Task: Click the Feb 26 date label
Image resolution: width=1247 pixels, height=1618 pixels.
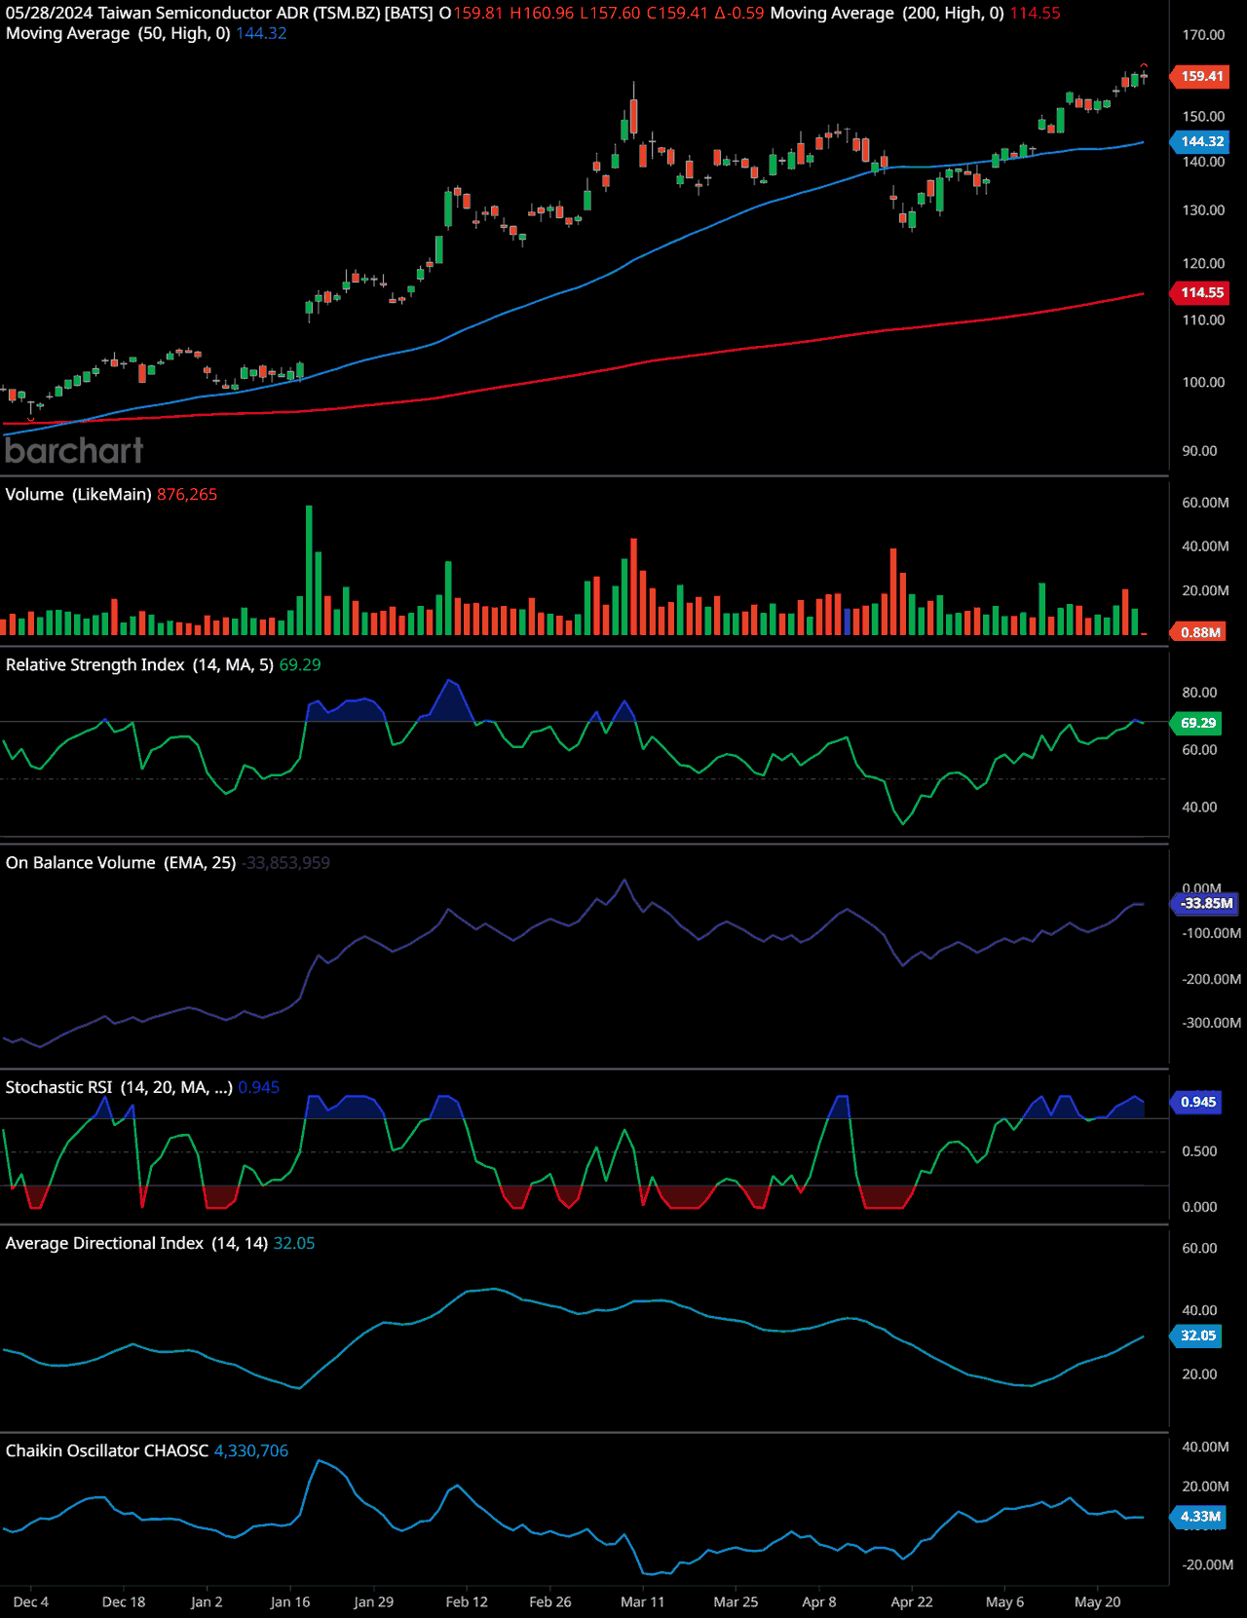Action: pyautogui.click(x=550, y=1601)
